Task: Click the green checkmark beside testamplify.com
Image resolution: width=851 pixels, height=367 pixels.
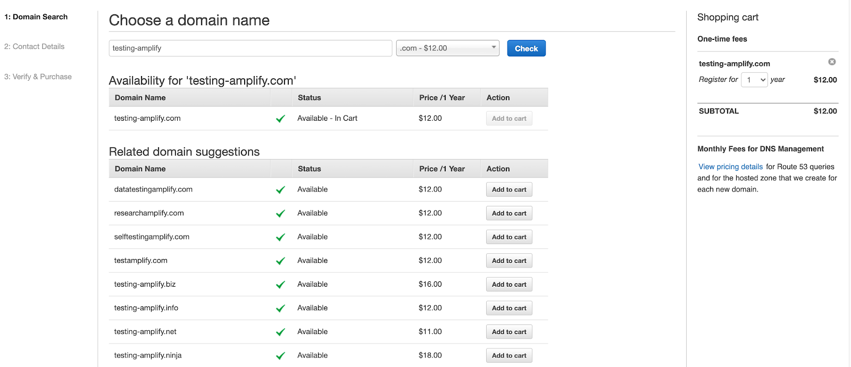Action: point(280,261)
